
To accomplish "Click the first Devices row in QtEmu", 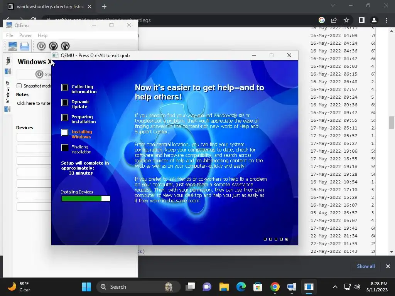I will (x=34, y=137).
